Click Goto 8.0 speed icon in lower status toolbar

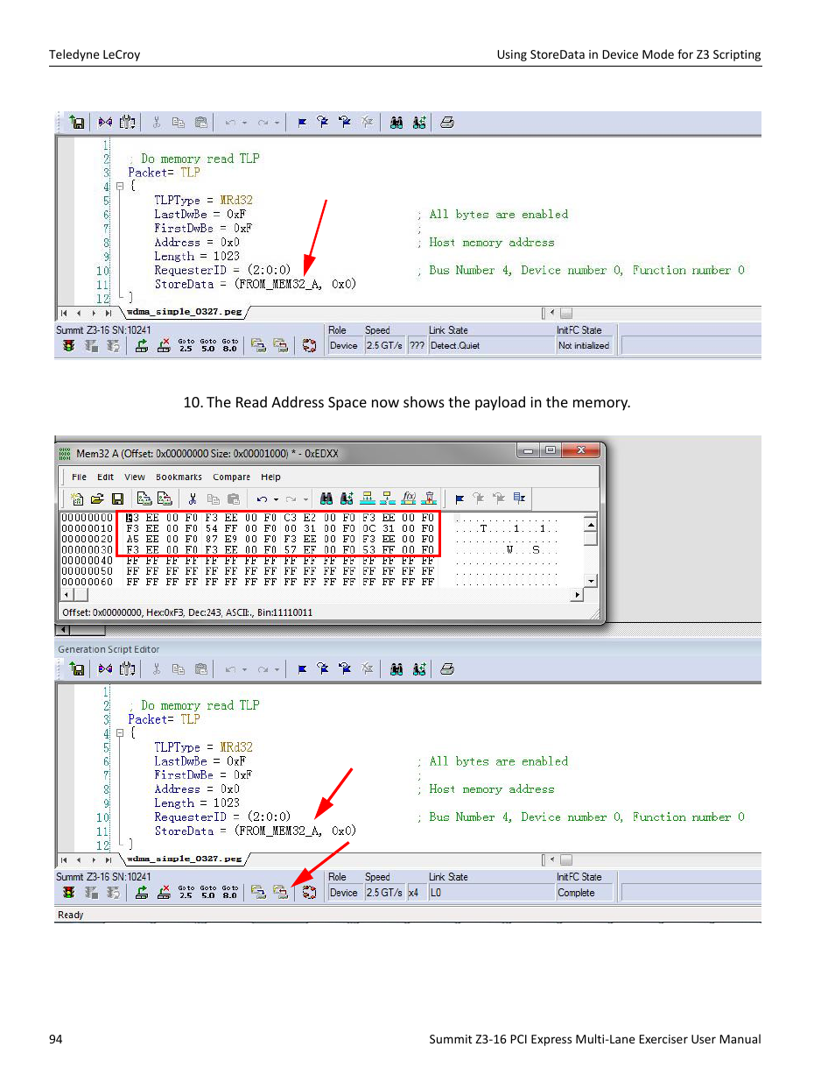[x=229, y=892]
